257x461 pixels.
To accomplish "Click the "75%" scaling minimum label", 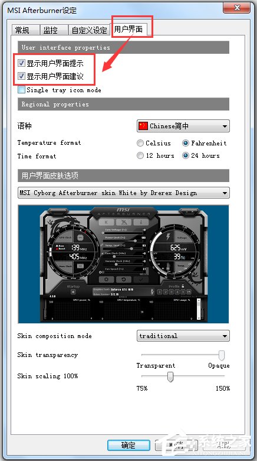I will [x=142, y=388].
